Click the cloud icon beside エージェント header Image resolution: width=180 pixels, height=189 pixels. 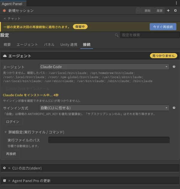[x=5, y=56]
